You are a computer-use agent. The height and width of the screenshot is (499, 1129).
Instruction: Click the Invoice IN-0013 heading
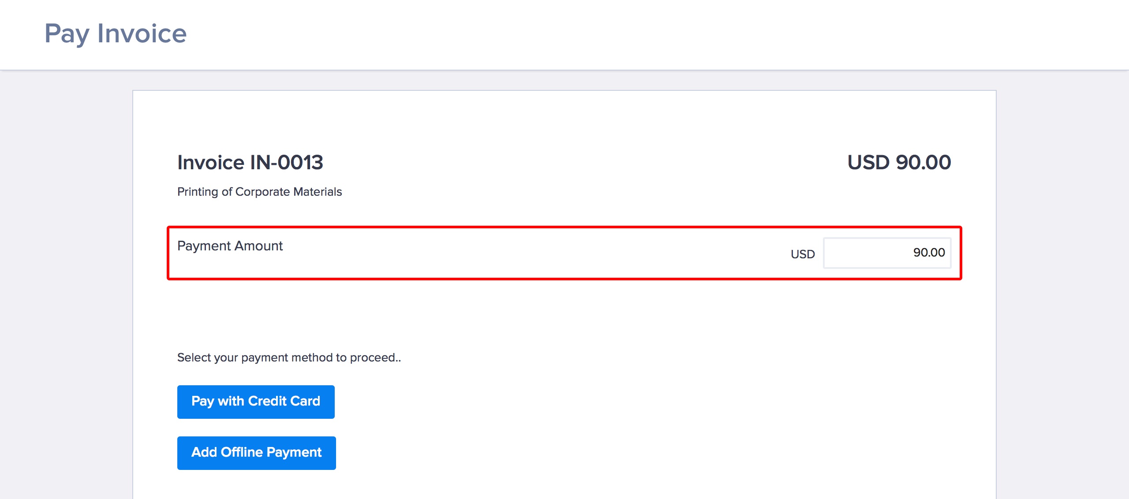[x=250, y=162]
